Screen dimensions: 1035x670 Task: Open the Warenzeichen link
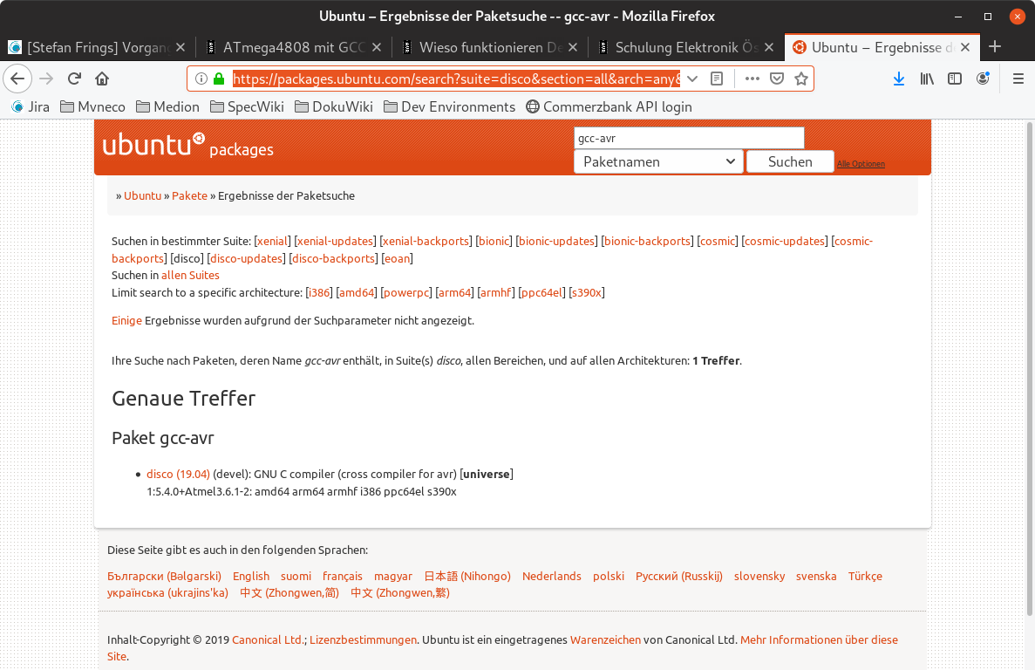pos(605,640)
